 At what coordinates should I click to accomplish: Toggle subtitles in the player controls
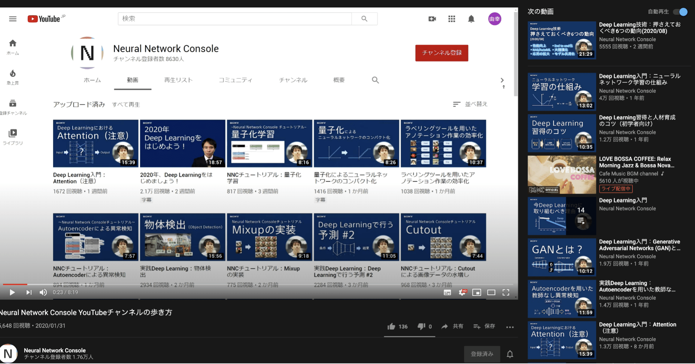coord(447,292)
